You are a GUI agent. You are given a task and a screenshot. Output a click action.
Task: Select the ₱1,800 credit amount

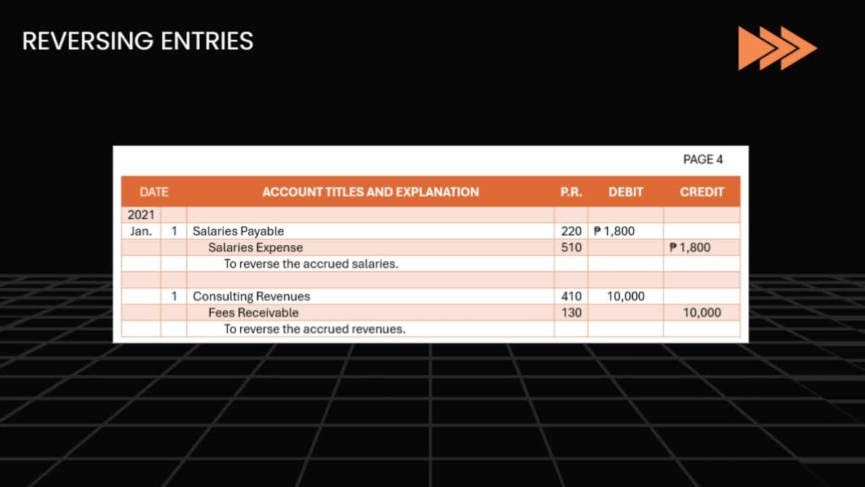click(690, 248)
